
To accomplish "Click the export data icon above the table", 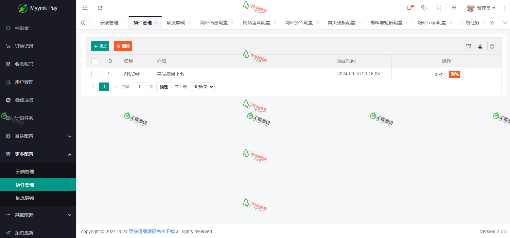I will point(480,46).
